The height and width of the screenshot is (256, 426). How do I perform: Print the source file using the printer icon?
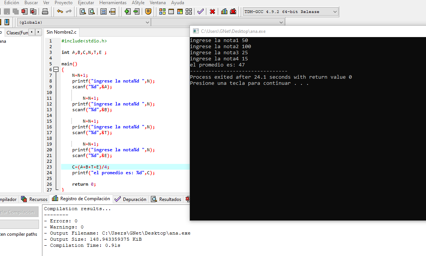[x=45, y=11]
